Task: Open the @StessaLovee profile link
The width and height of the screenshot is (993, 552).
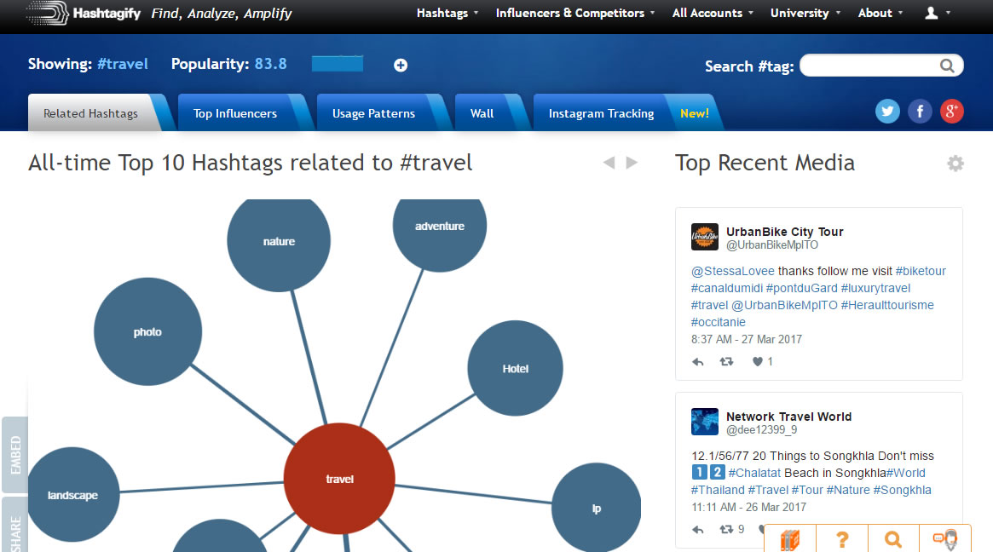Action: (x=732, y=270)
